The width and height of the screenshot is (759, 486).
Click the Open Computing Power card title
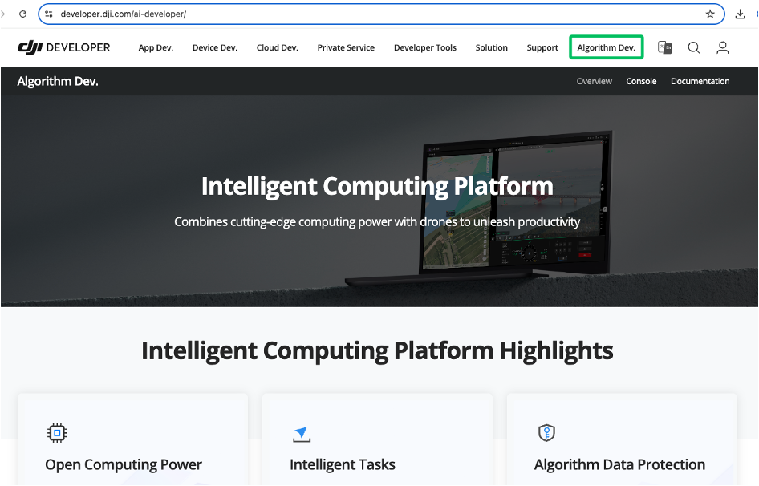[124, 464]
